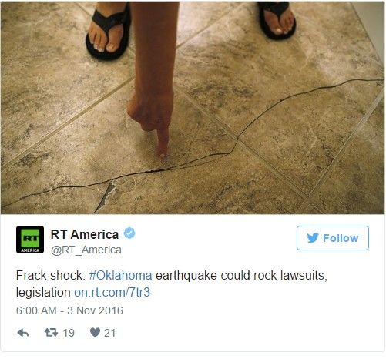Viewport: 386px width, 359px height.
Task: View the cracked tile floor photo
Action: coord(193,108)
